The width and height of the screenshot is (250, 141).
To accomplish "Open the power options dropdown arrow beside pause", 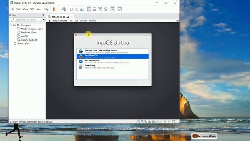I will point(57,9).
